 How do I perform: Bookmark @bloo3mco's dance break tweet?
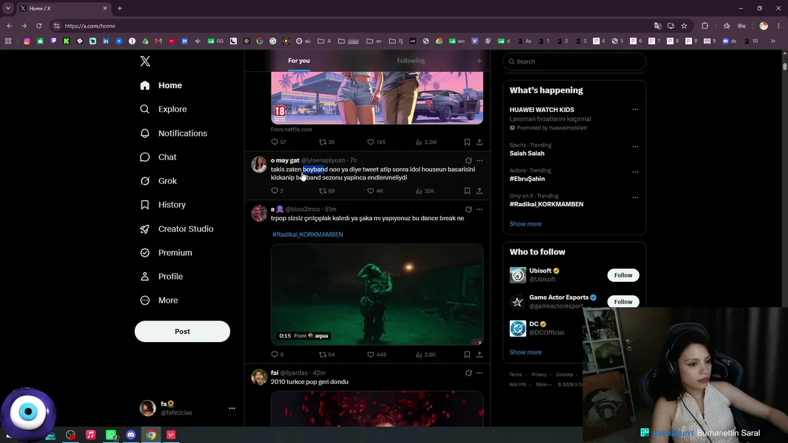[x=467, y=354]
